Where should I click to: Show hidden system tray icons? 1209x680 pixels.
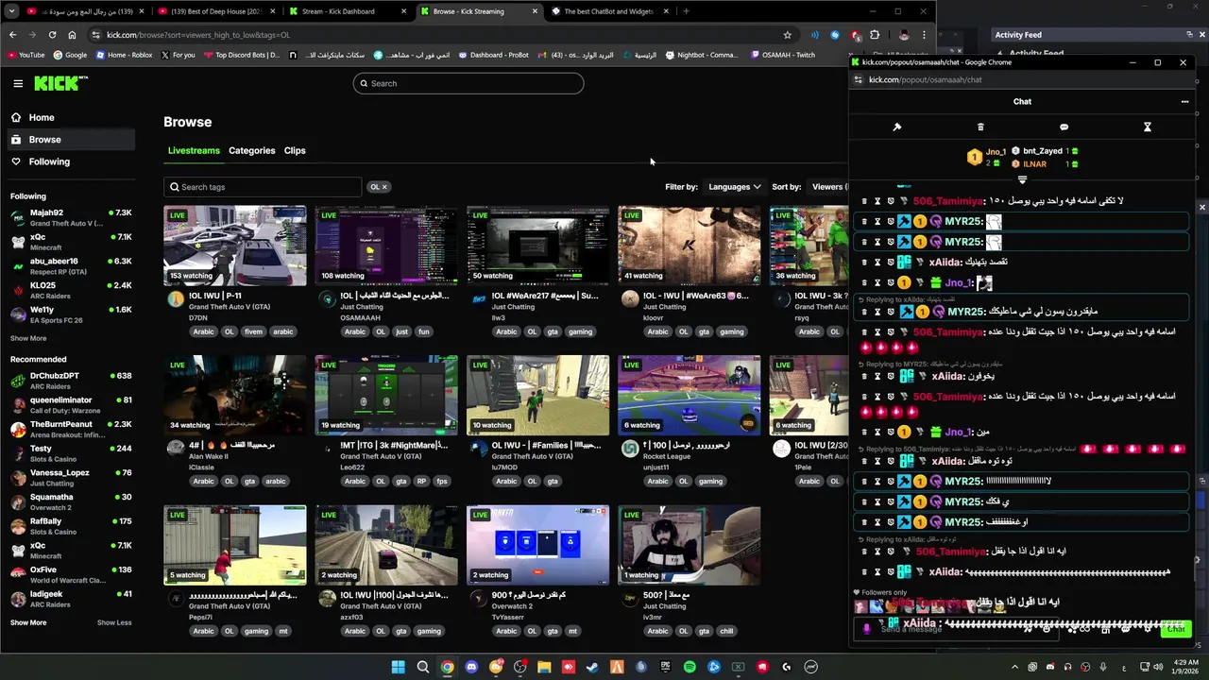(1013, 667)
